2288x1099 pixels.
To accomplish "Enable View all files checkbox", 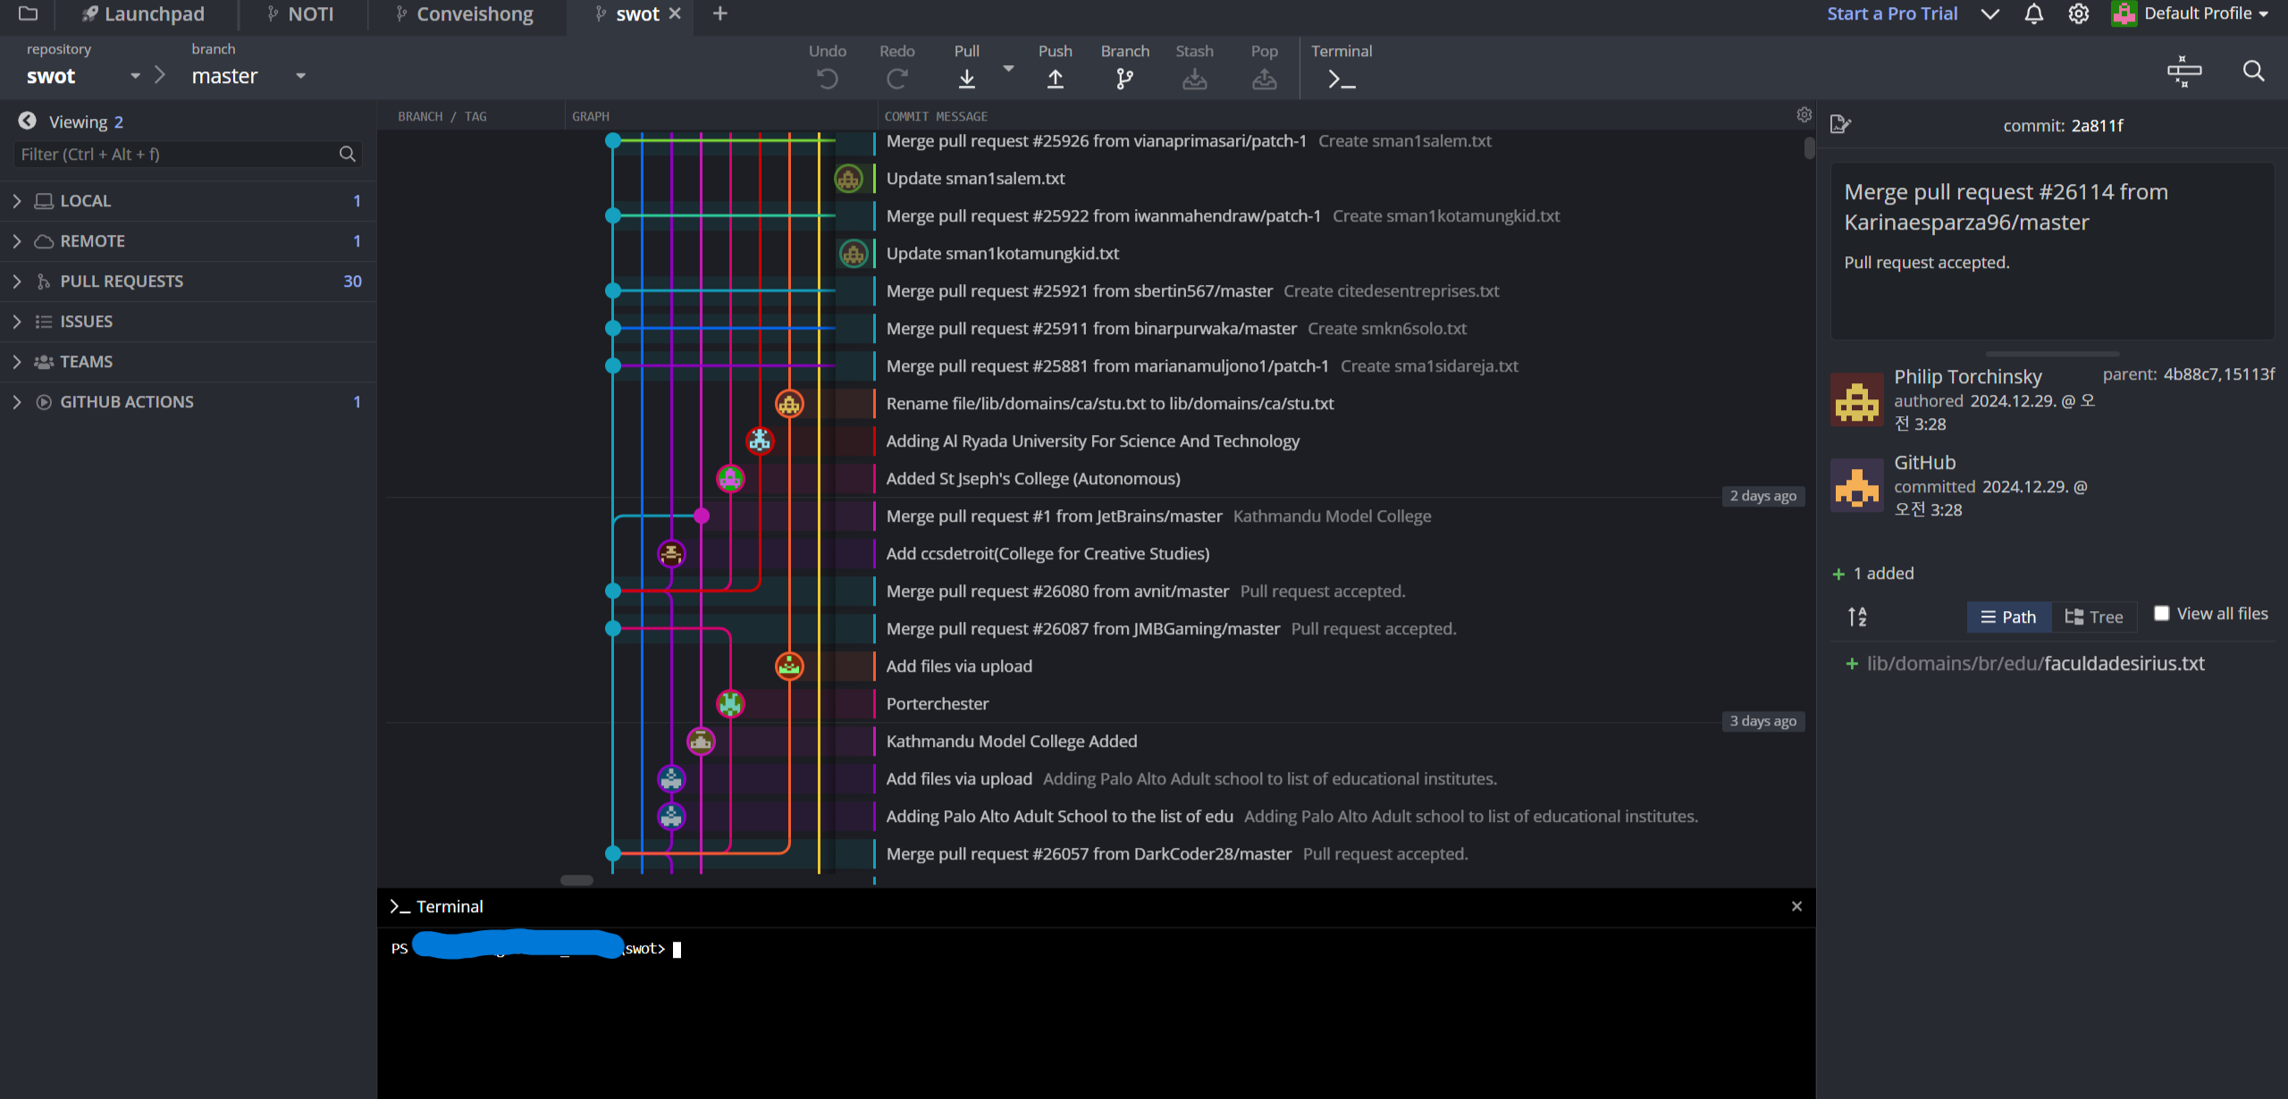I will click(2161, 614).
